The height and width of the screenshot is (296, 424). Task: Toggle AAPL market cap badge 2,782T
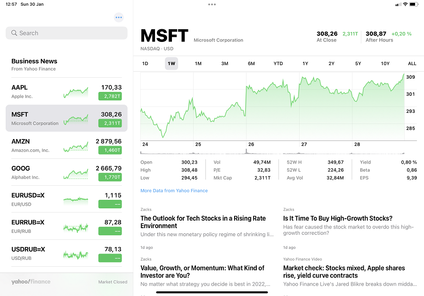pos(110,96)
